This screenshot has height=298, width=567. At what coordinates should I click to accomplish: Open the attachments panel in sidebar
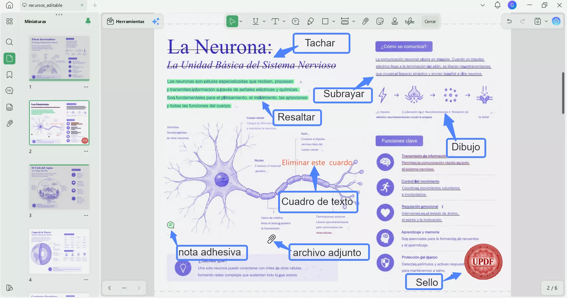click(9, 123)
